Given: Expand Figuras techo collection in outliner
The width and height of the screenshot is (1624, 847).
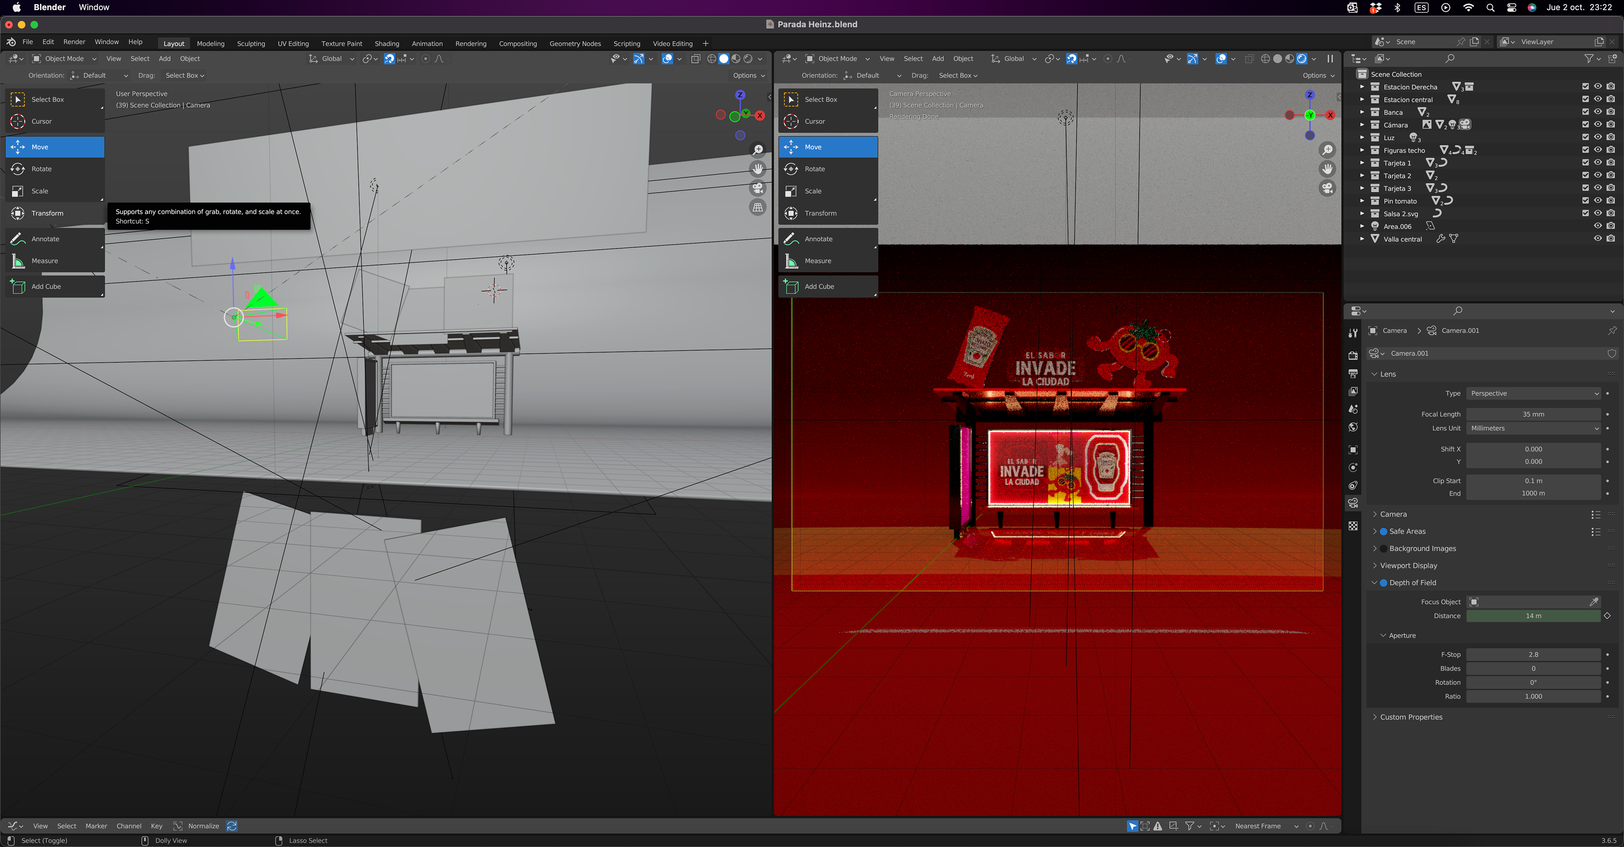Looking at the screenshot, I should tap(1362, 150).
